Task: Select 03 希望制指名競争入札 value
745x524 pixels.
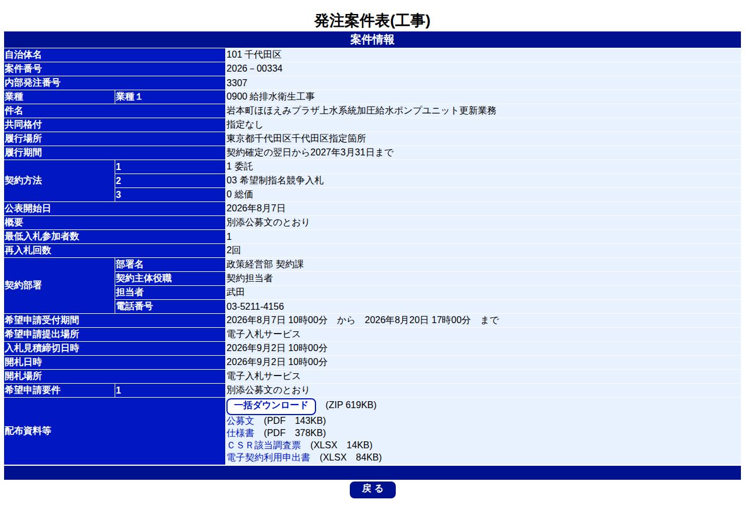Action: pos(275,180)
